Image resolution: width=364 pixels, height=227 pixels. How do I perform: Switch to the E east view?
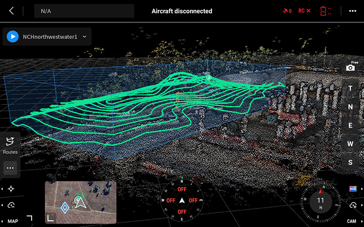pos(350,125)
